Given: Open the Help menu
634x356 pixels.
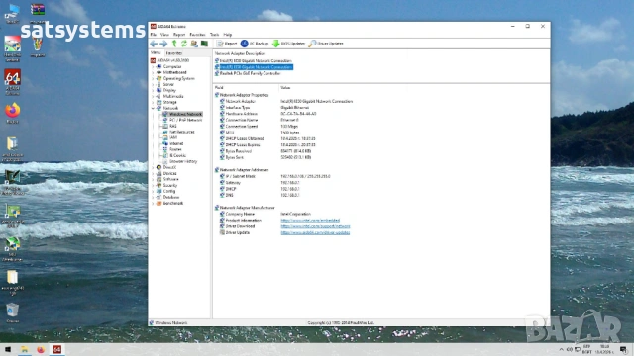Looking at the screenshot, I should click(x=228, y=35).
